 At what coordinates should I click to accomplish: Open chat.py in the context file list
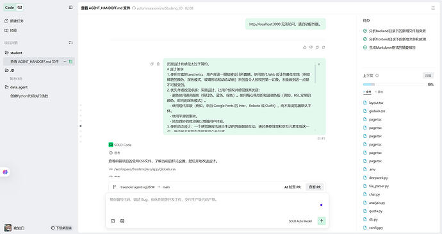pyautogui.click(x=372, y=194)
